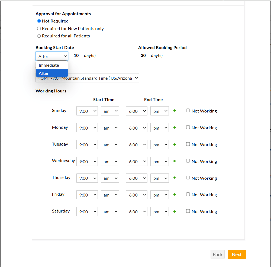Go Back to previous step
The width and height of the screenshot is (271, 267).
point(217,254)
